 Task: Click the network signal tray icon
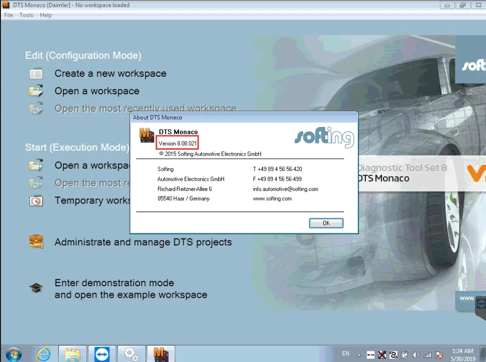(x=428, y=355)
